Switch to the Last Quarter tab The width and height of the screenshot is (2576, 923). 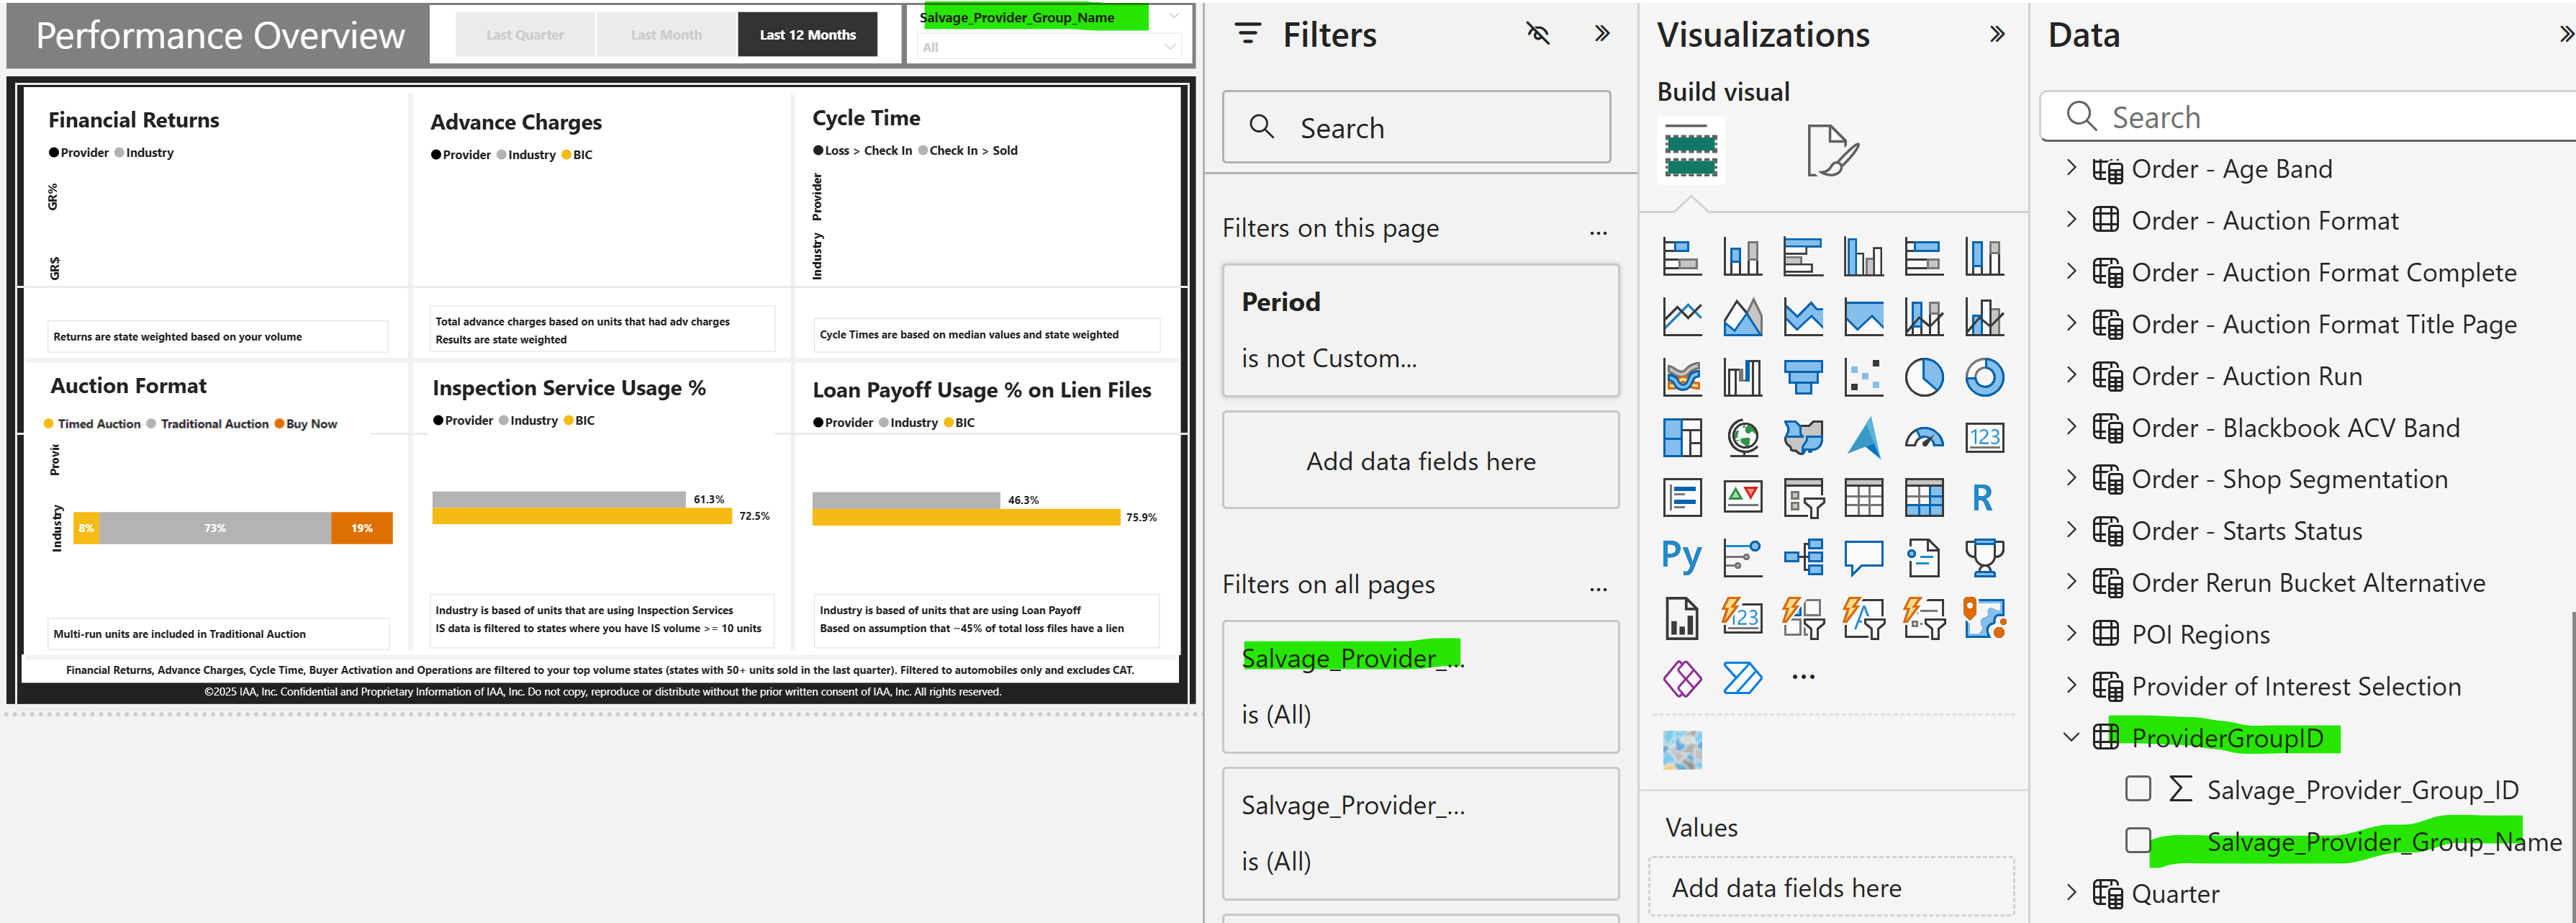pos(525,35)
